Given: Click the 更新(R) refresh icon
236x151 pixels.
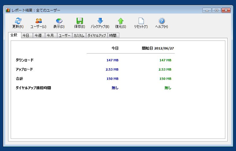Looking at the screenshot, I should coord(18,21).
